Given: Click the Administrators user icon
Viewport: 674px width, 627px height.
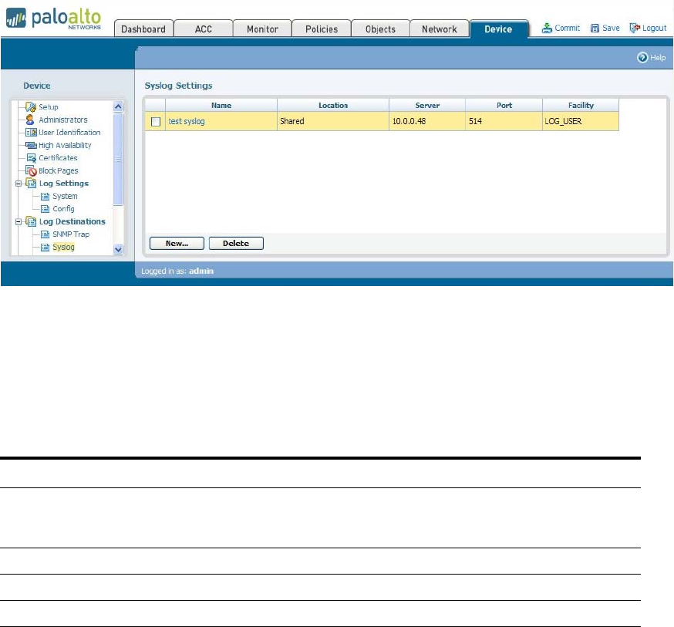Looking at the screenshot, I should pos(29,120).
